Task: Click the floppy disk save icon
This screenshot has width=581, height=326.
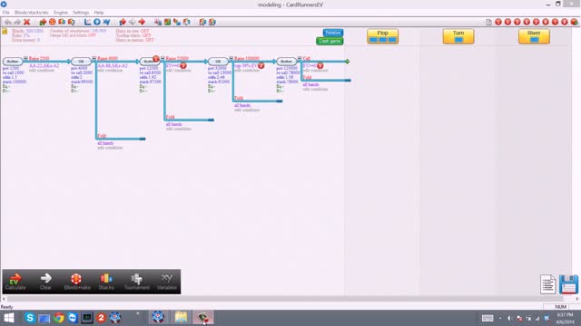Action: (x=569, y=284)
